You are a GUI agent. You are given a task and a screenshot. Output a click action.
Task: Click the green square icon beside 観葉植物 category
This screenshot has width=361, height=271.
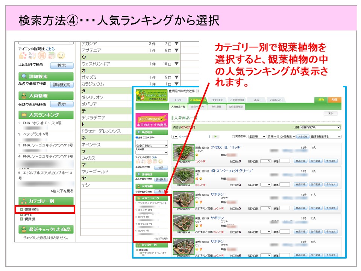point(21,210)
